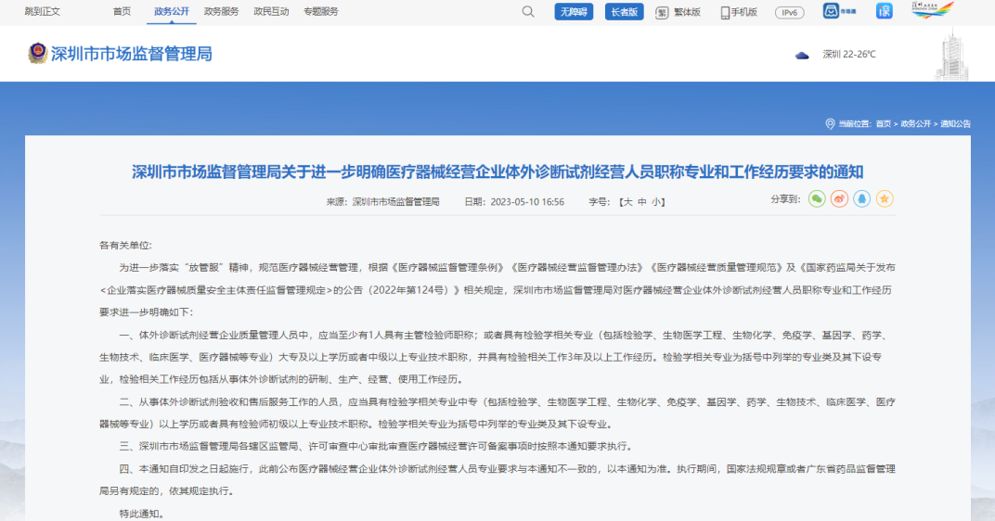
Task: Share via the QQ icon
Action: 862,199
